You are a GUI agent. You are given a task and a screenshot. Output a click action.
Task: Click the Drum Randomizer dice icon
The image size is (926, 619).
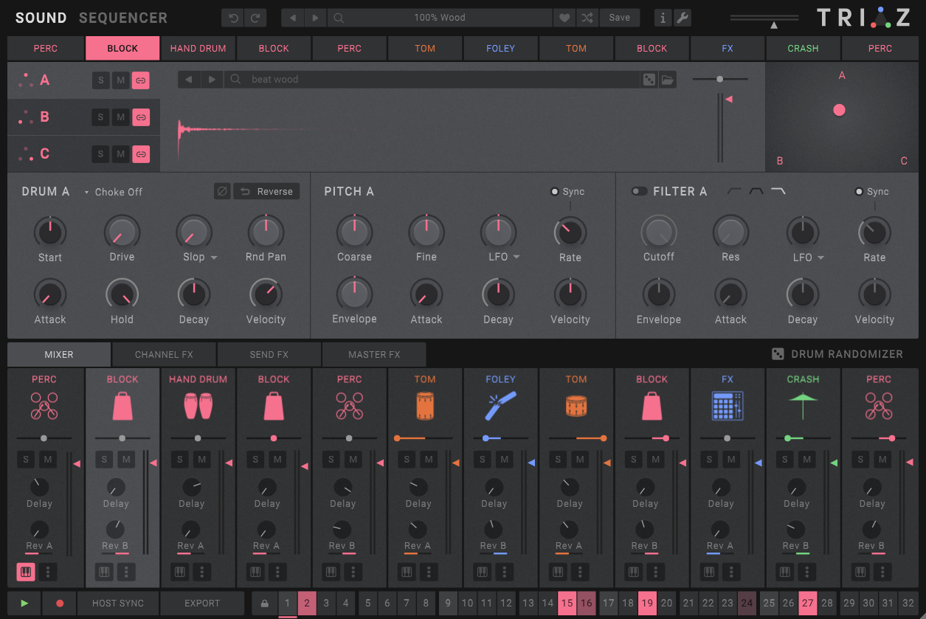(x=778, y=353)
